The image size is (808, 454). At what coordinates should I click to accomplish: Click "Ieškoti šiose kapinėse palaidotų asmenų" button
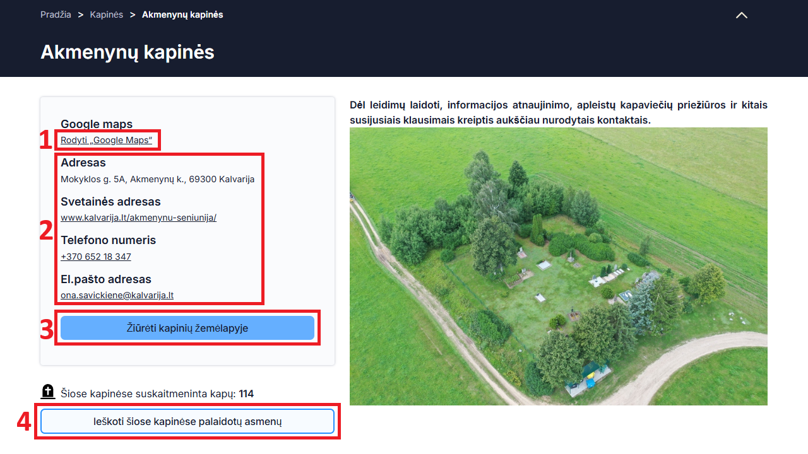click(187, 421)
